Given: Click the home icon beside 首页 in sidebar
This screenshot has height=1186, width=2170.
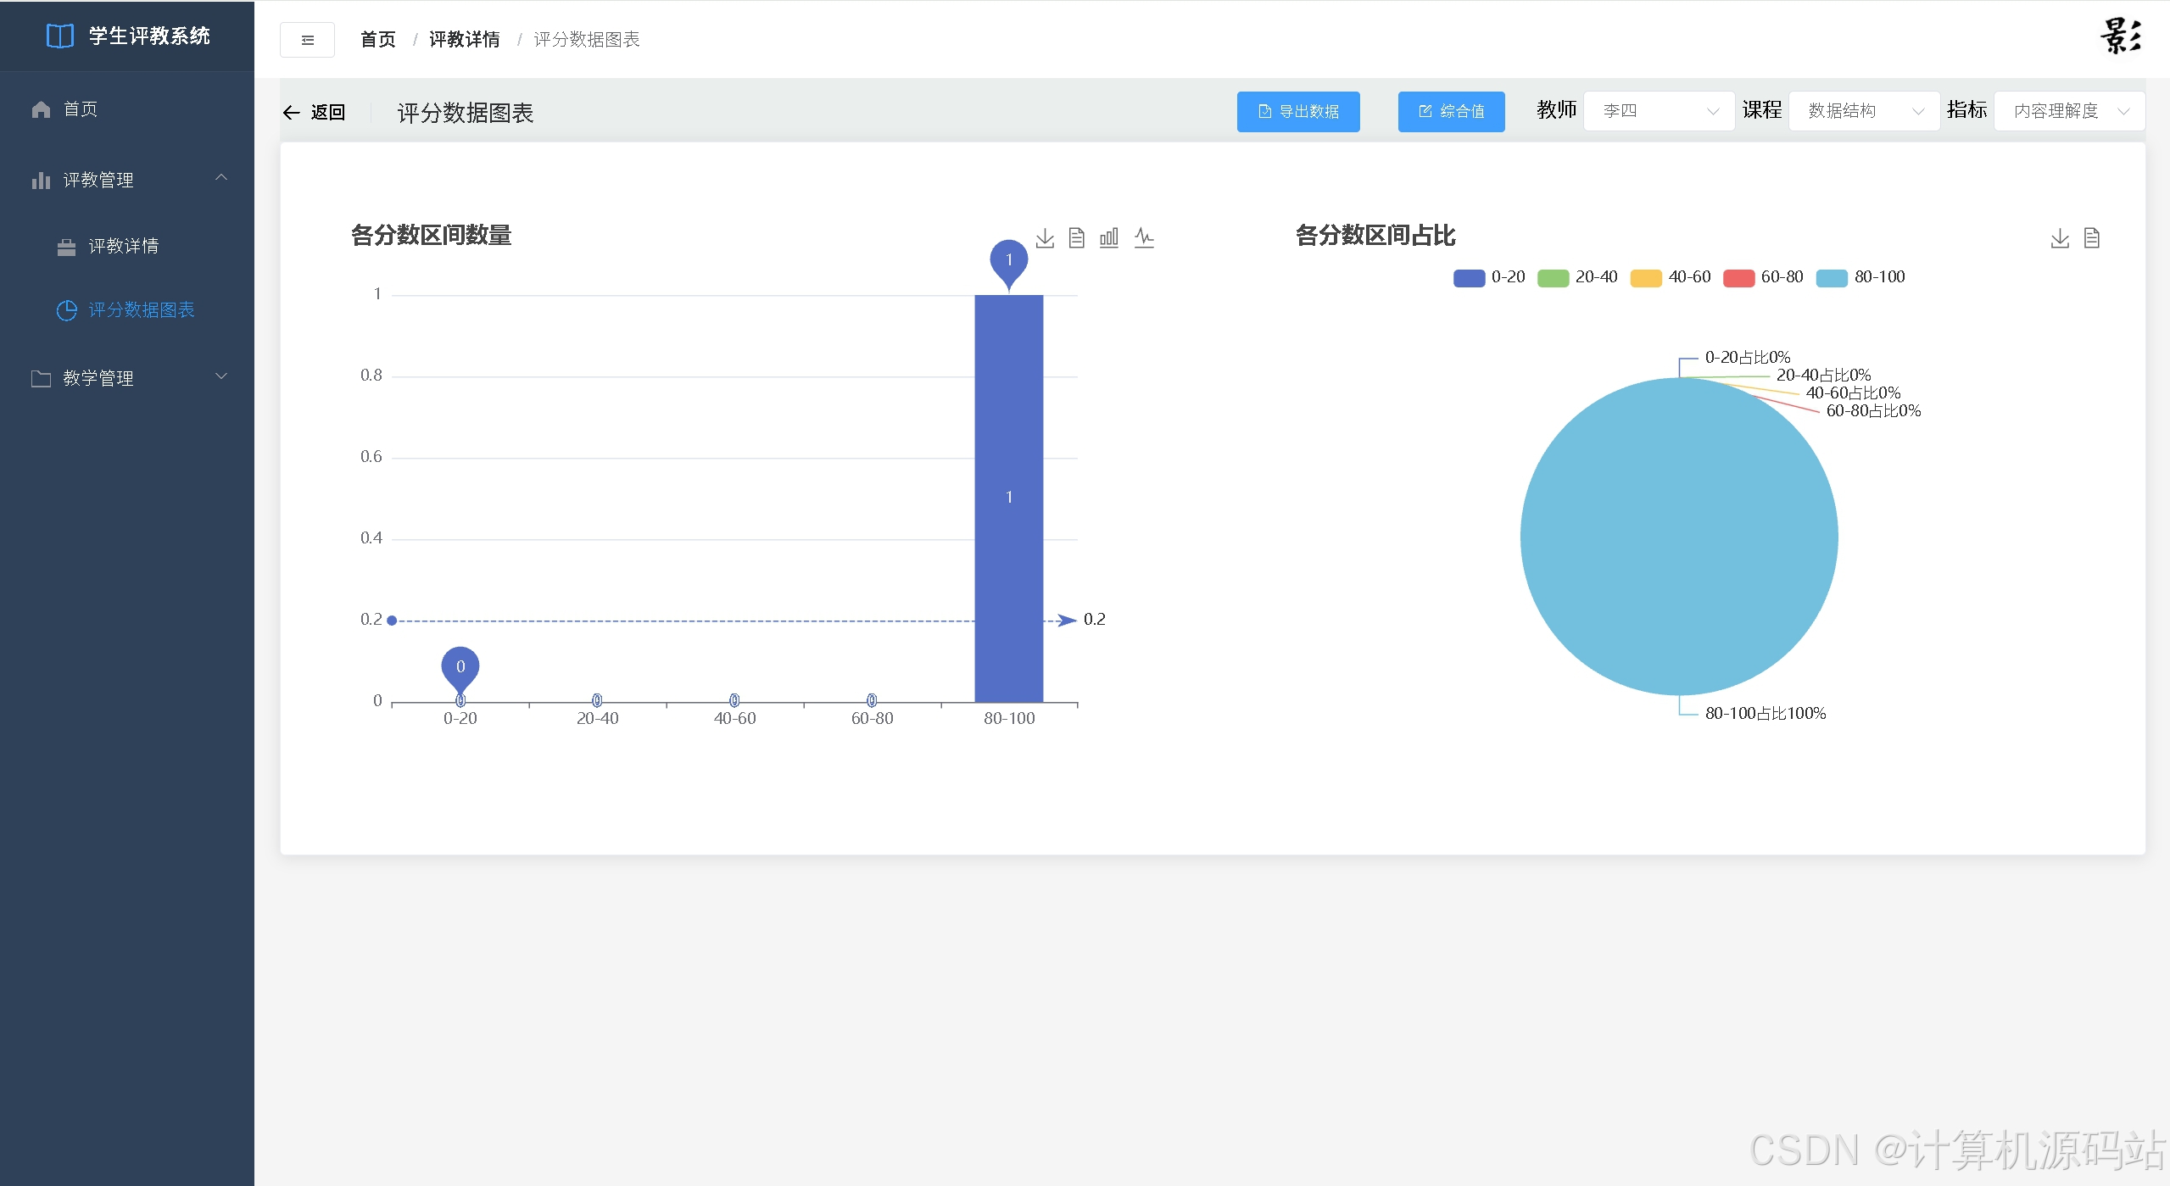Looking at the screenshot, I should (x=41, y=109).
